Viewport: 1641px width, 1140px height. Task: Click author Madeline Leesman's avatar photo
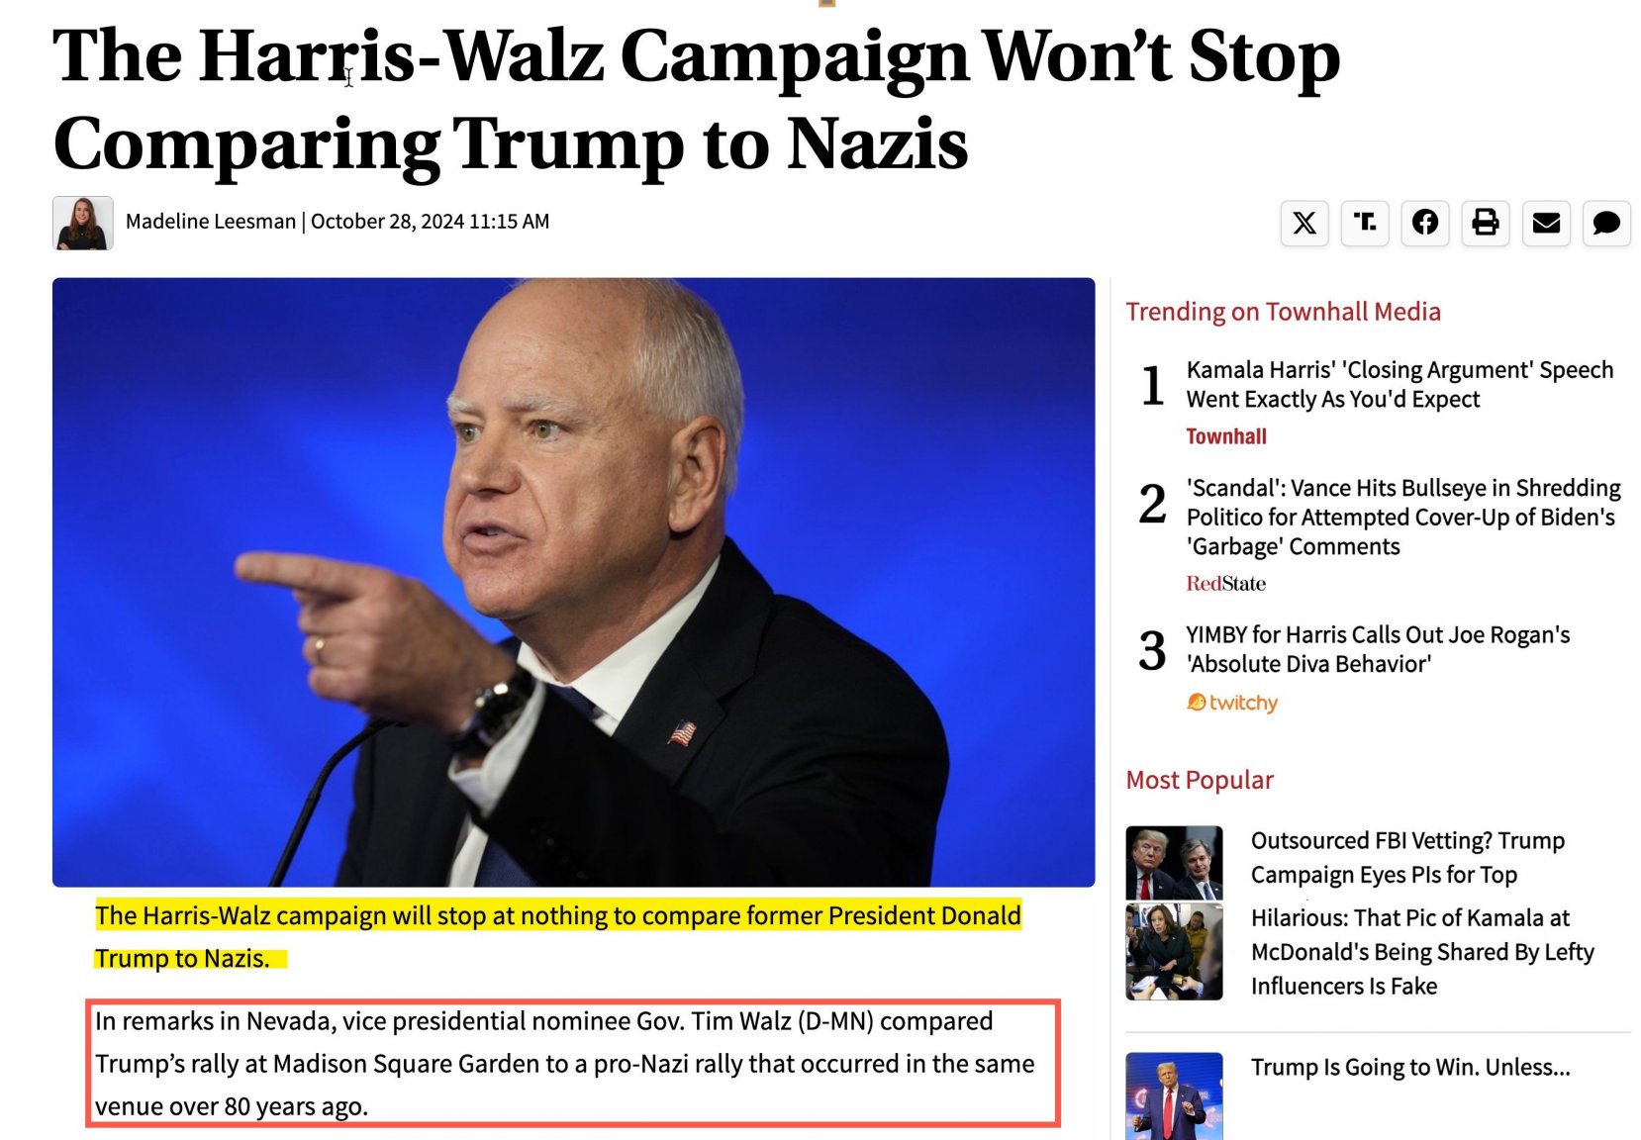83,223
